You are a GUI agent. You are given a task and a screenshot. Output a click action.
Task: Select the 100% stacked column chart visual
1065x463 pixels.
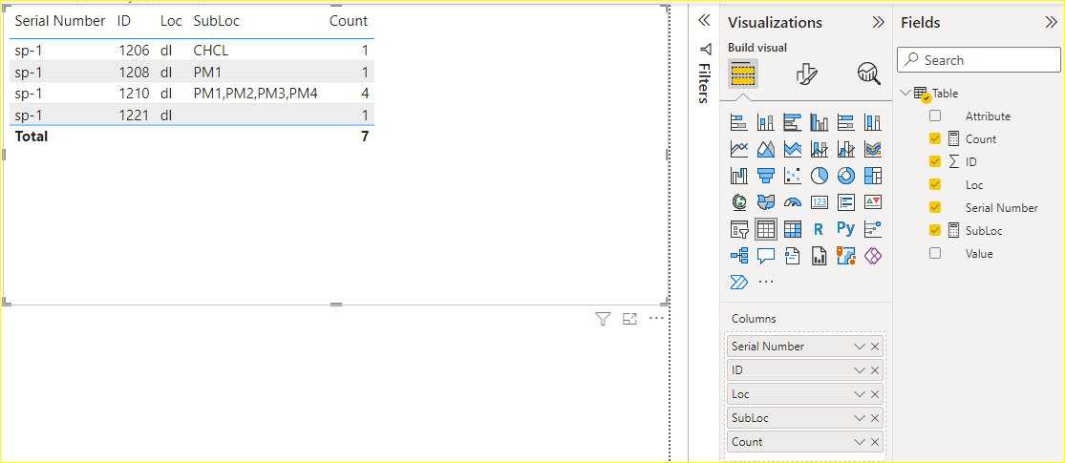pos(872,122)
